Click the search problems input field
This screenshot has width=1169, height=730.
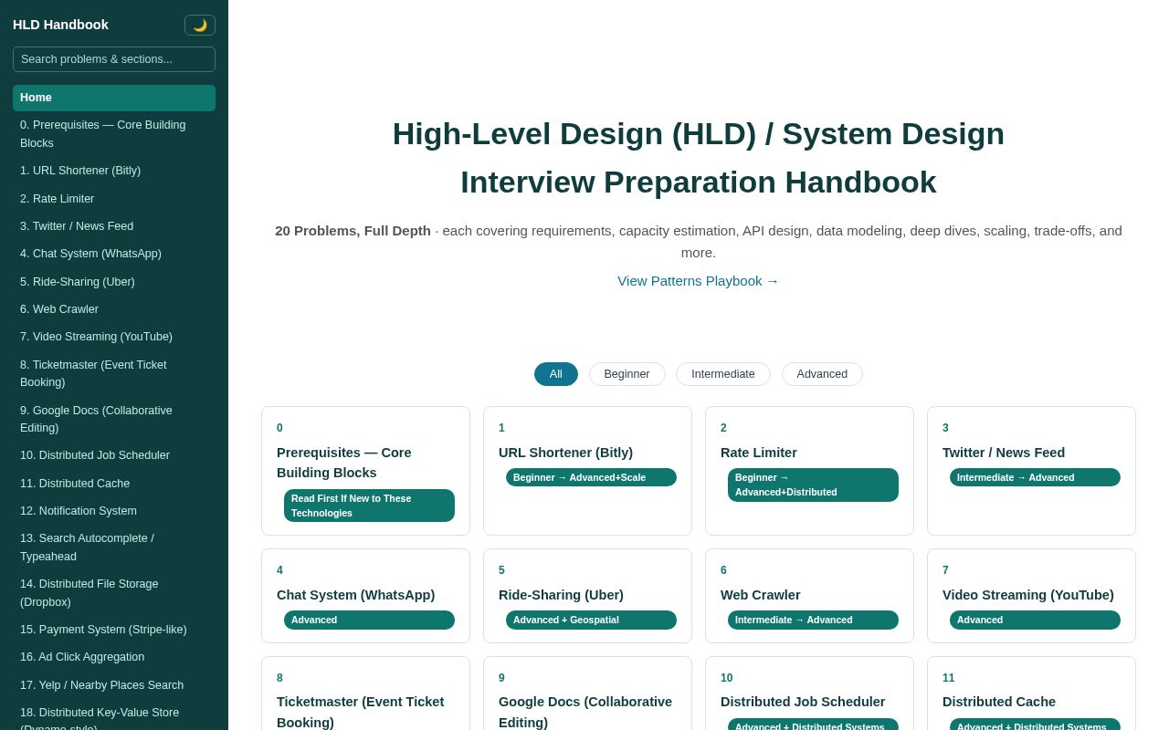click(x=114, y=59)
